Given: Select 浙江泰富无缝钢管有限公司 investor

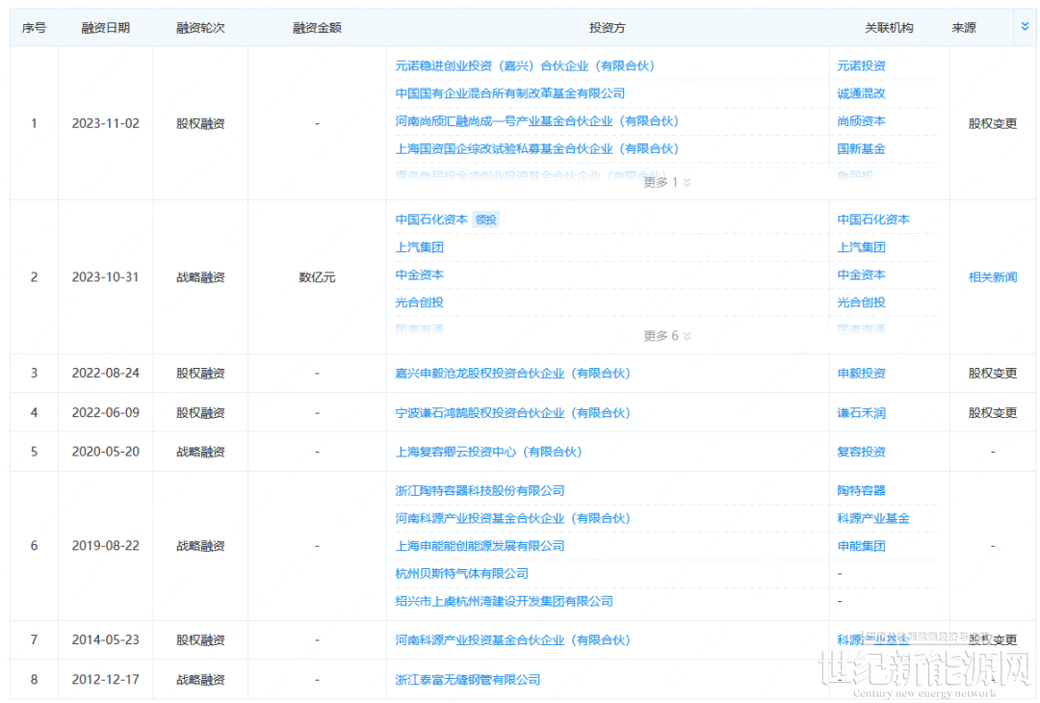Looking at the screenshot, I should (467, 680).
